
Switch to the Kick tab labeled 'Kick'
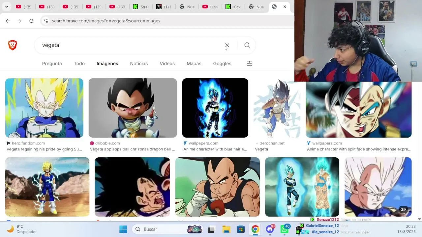(233, 7)
